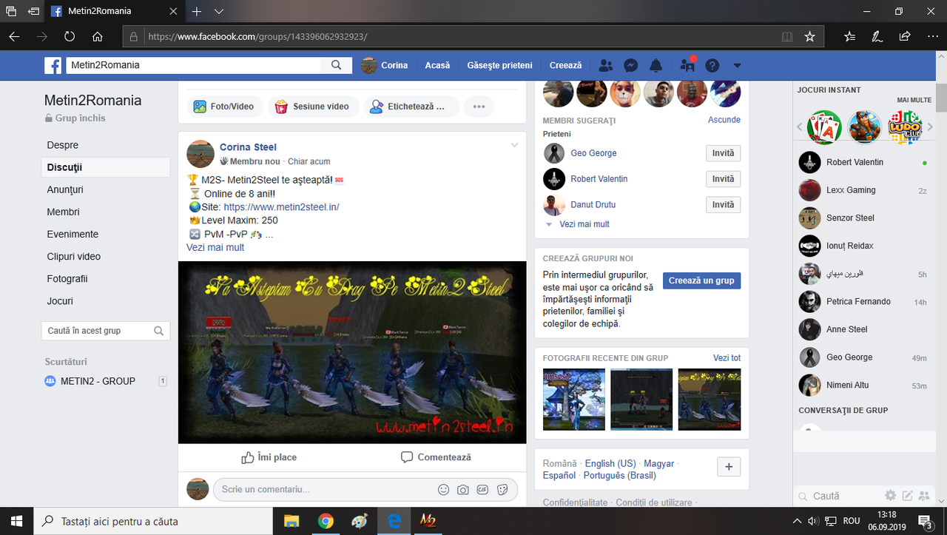Share this page from Edge toolbar
947x535 pixels.
pyautogui.click(x=905, y=36)
